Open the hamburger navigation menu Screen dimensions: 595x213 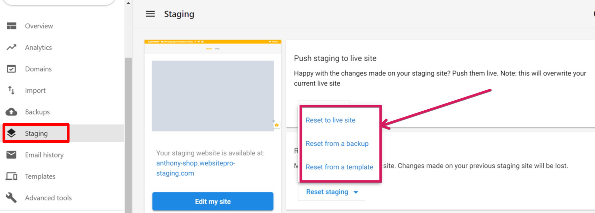150,14
